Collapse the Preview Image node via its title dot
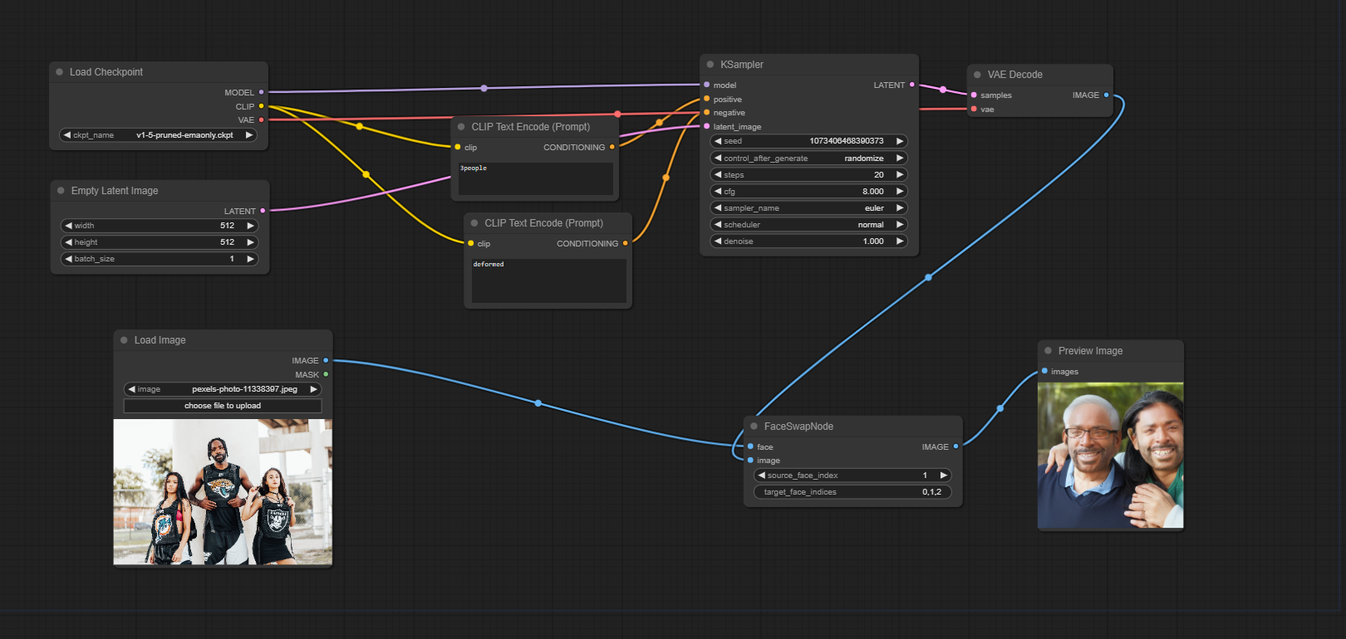Screen dimensions: 1346x639 click(x=1048, y=351)
